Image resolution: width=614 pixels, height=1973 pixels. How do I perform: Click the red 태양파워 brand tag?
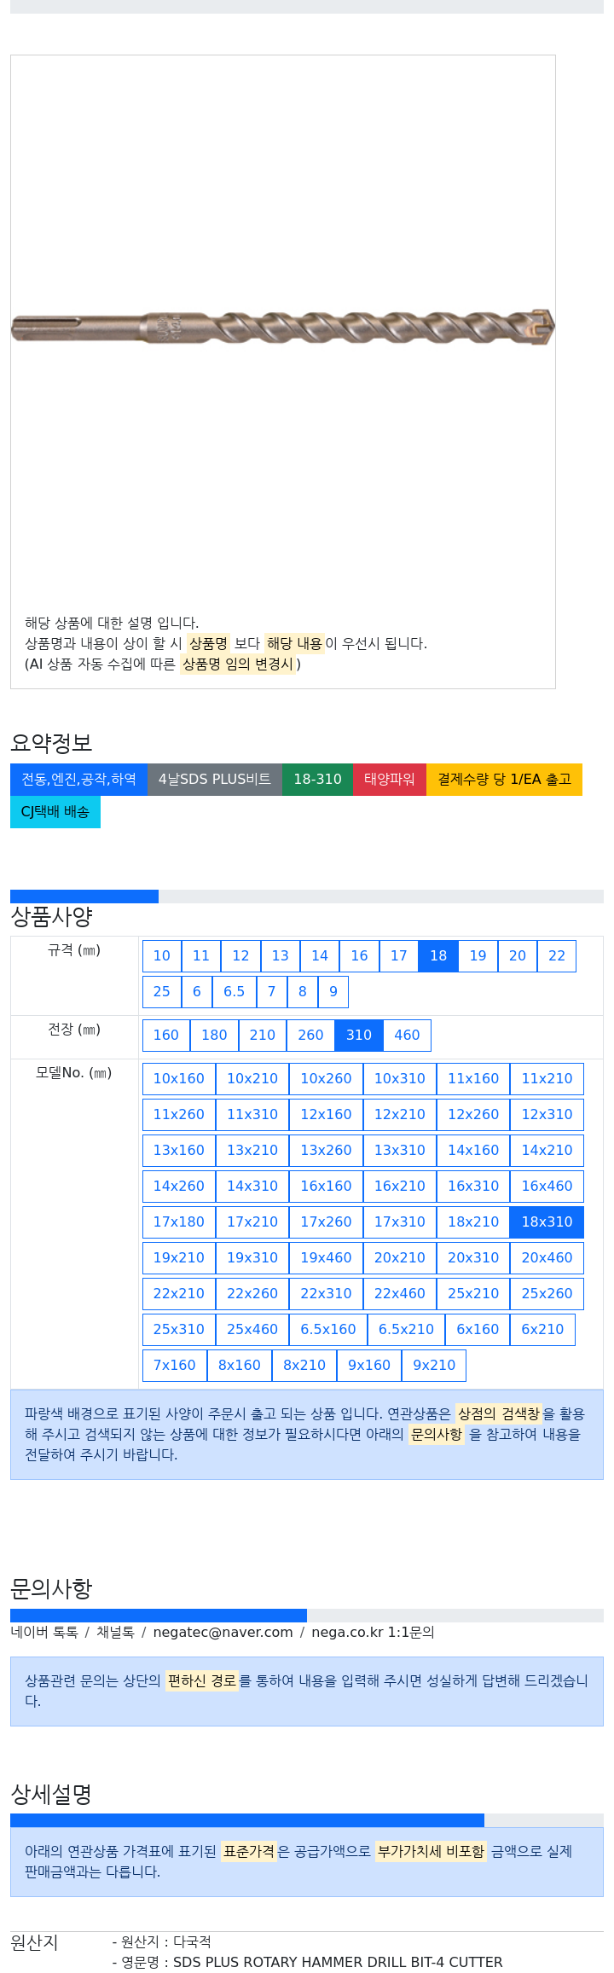390,780
